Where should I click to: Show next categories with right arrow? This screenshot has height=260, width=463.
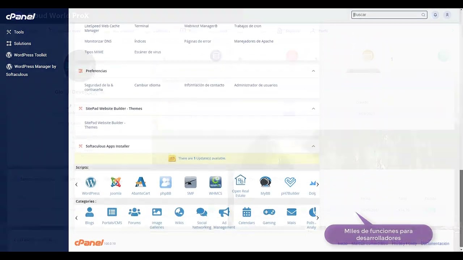coord(318,218)
